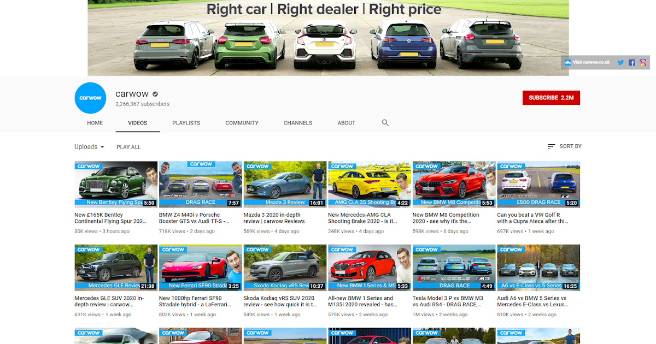Click title 'New Mercedes-AMG CLA Shooting Brake 2020'

(x=362, y=218)
